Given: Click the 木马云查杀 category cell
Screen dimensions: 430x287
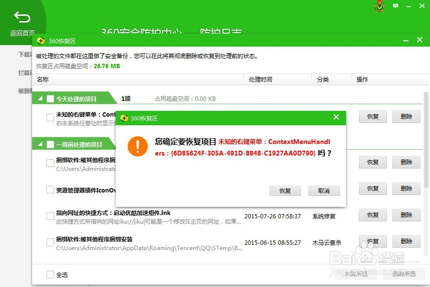Looking at the screenshot, I should (x=327, y=242).
